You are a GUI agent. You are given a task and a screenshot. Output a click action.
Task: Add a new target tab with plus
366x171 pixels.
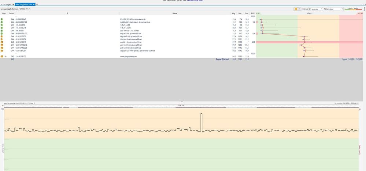click(x=37, y=4)
